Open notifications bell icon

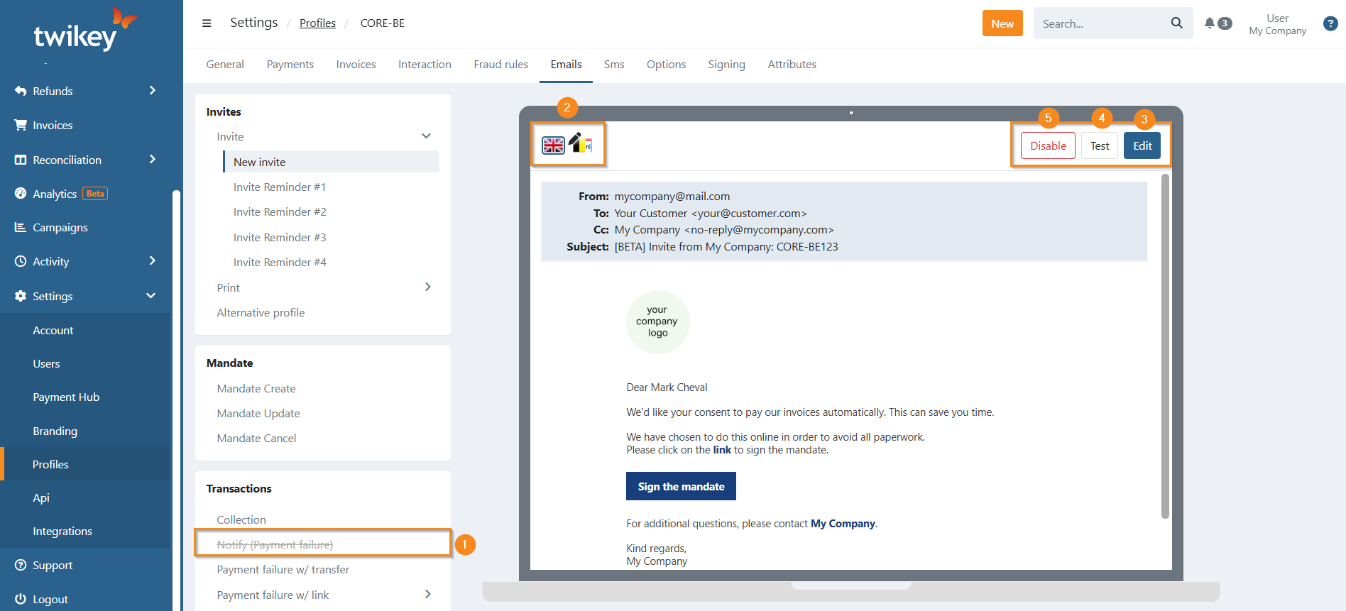point(1210,23)
